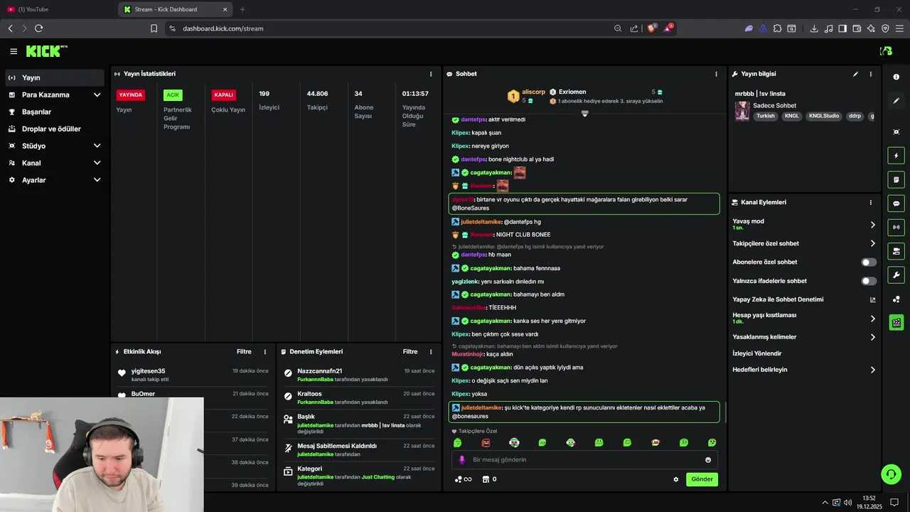The height and width of the screenshot is (512, 910).
Task: Open Etkinlik Akışı three-dot menu
Action: click(x=265, y=352)
